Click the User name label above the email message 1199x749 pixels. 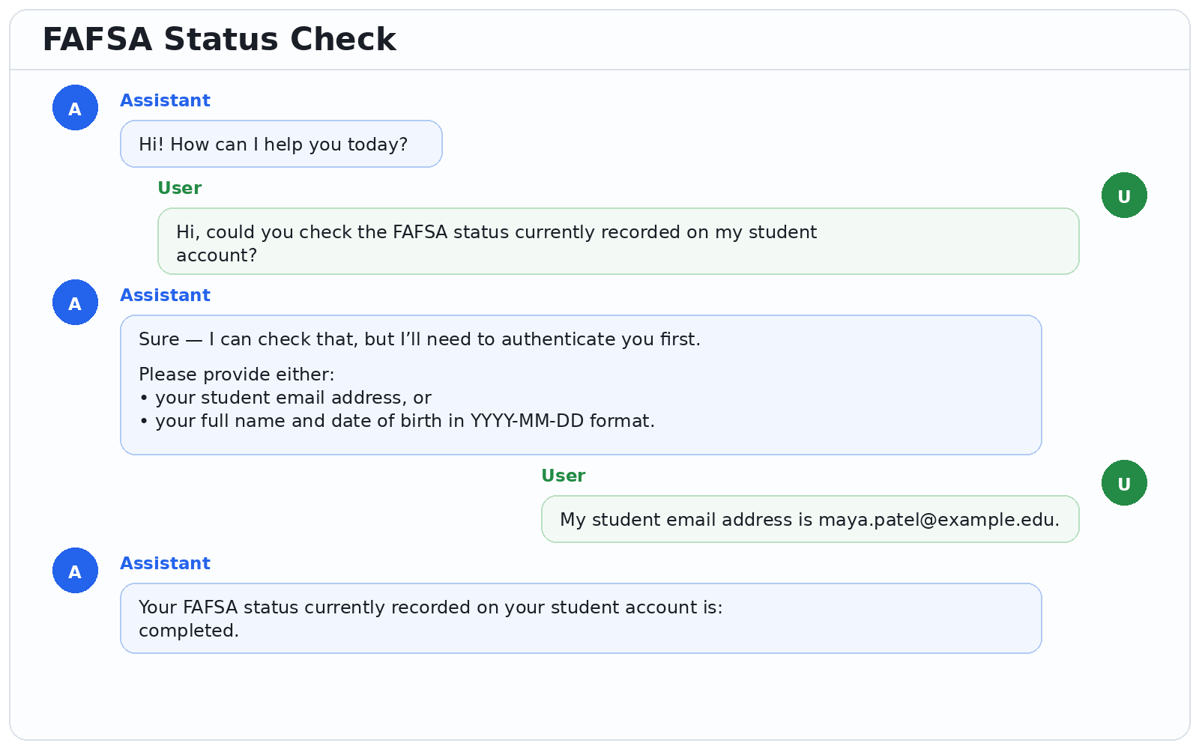pyautogui.click(x=563, y=476)
